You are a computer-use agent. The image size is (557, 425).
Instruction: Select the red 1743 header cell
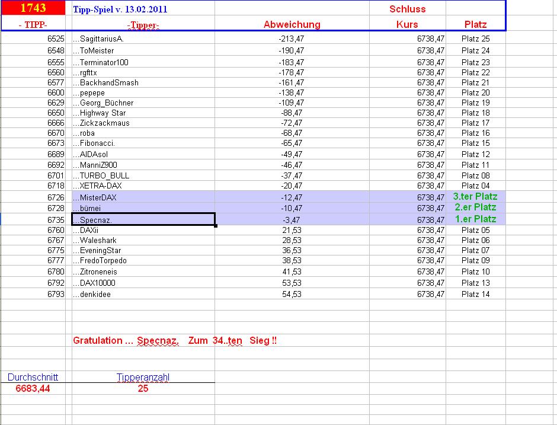click(x=33, y=8)
